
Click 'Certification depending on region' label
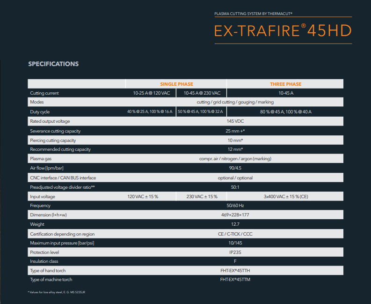tap(62, 234)
